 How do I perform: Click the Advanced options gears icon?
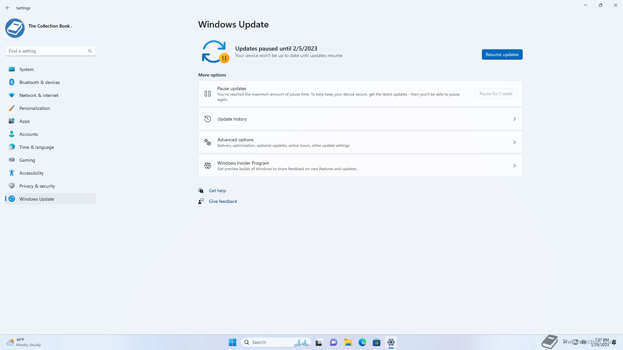coord(208,142)
